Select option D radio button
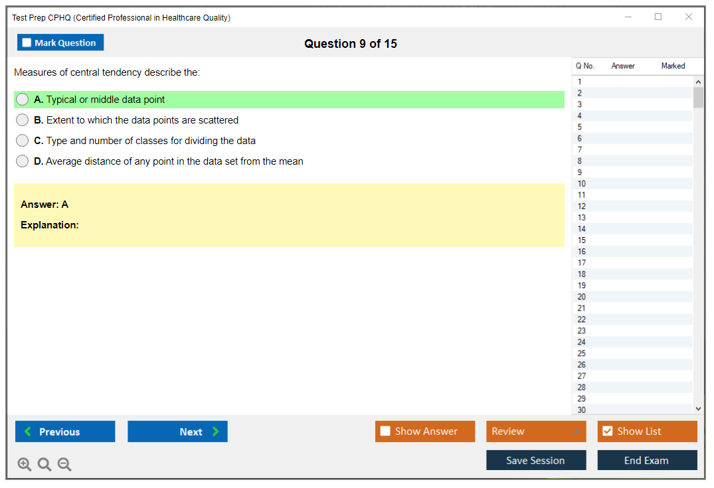Viewport: 714px width, 488px height. [x=23, y=161]
